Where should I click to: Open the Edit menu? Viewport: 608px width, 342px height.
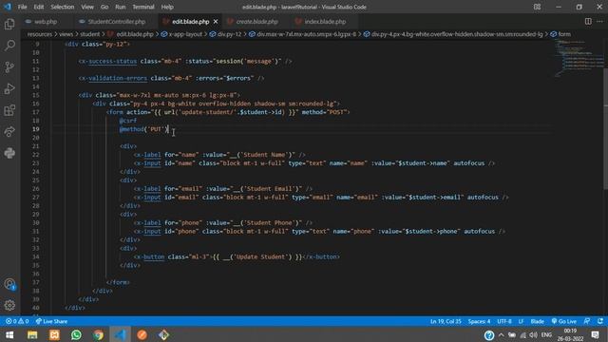(38, 7)
